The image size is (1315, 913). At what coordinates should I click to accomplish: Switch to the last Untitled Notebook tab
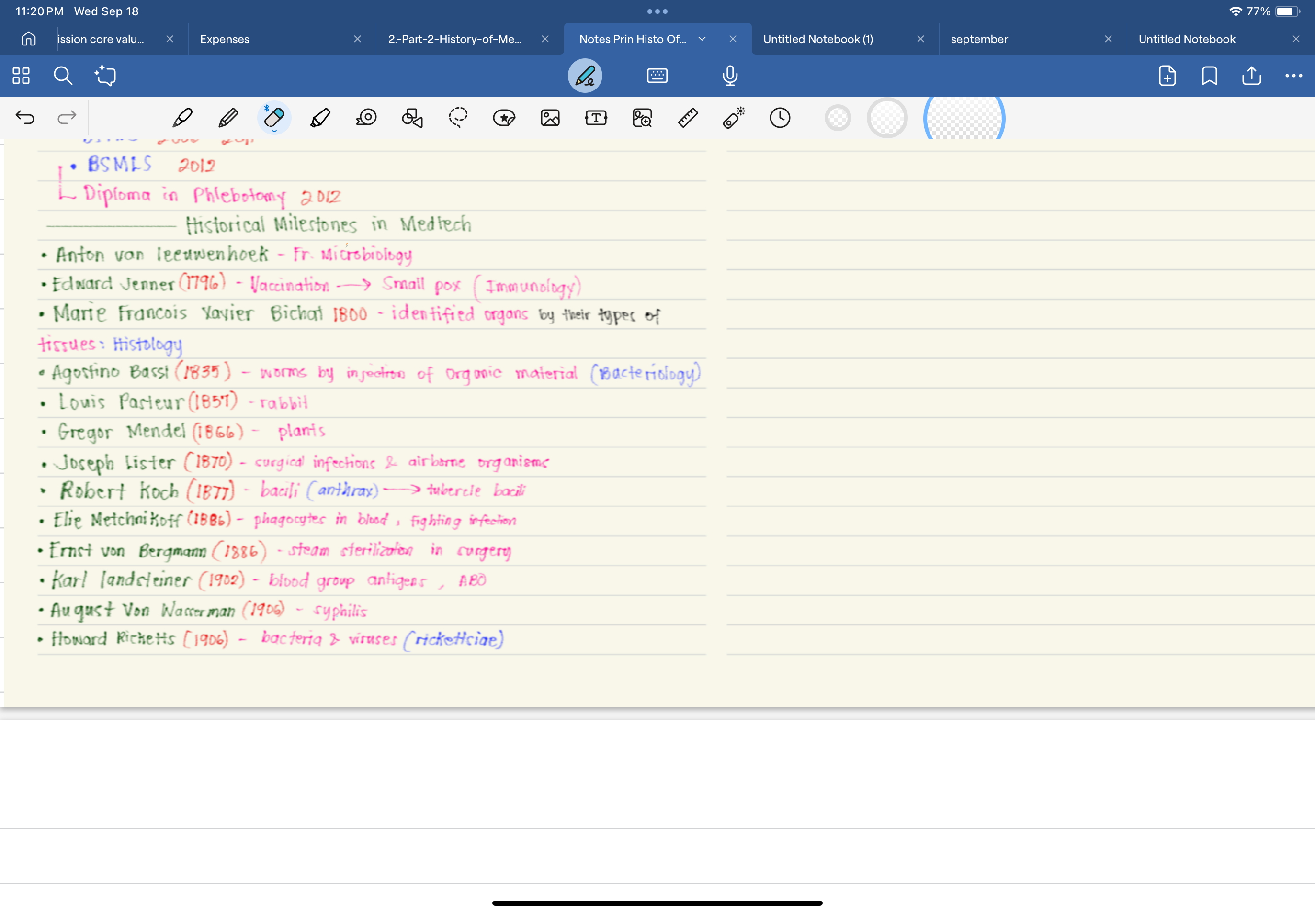click(x=1187, y=39)
